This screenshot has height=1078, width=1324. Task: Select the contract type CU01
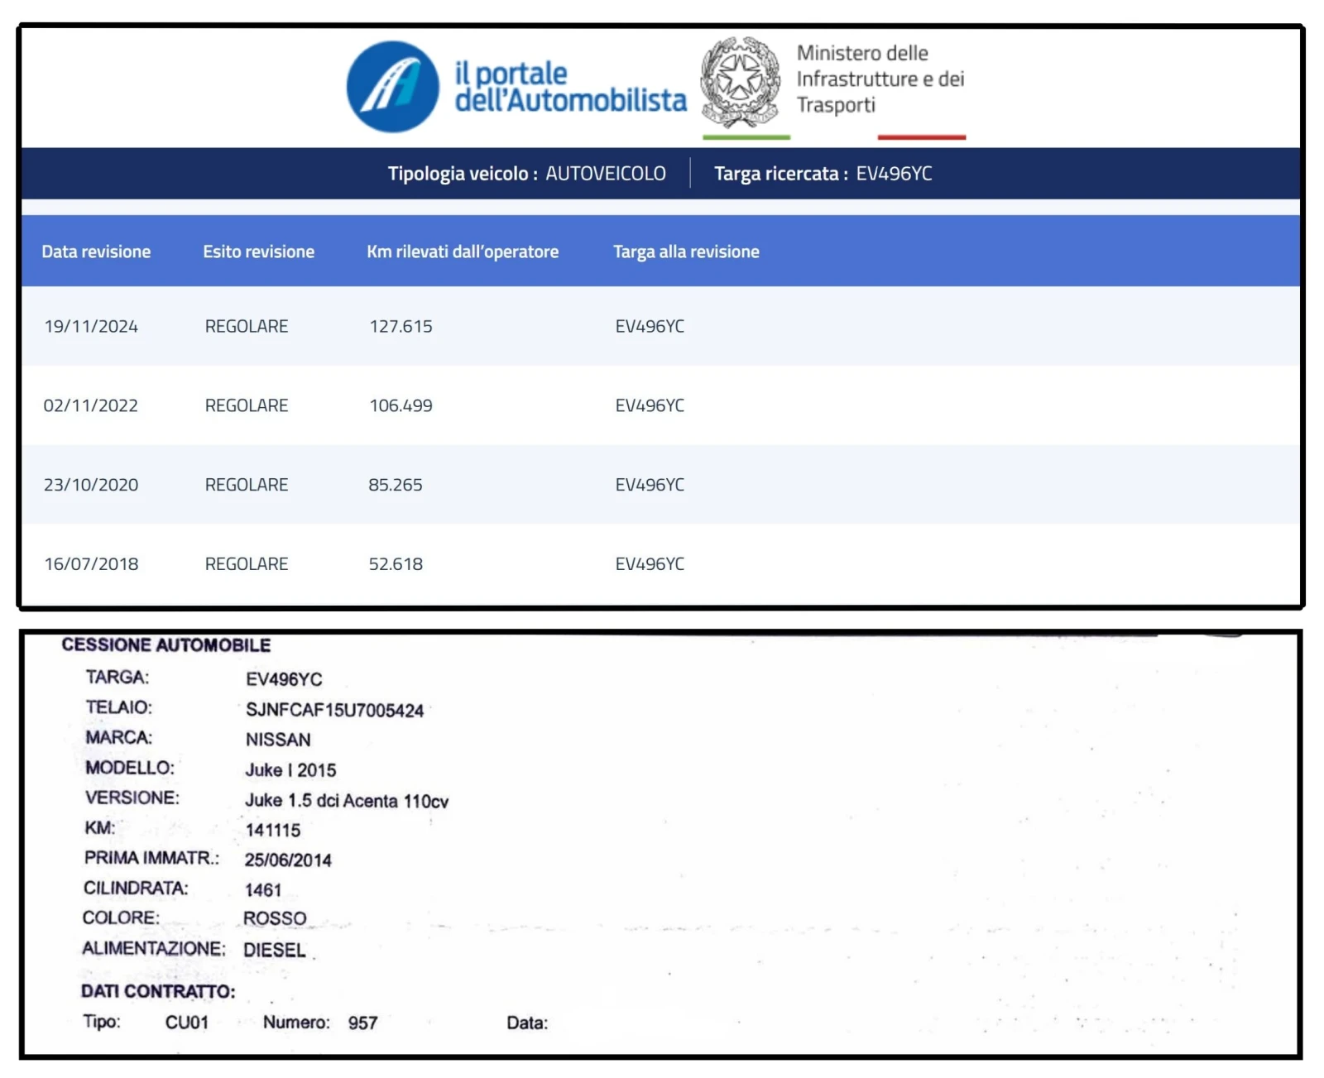coord(187,1023)
